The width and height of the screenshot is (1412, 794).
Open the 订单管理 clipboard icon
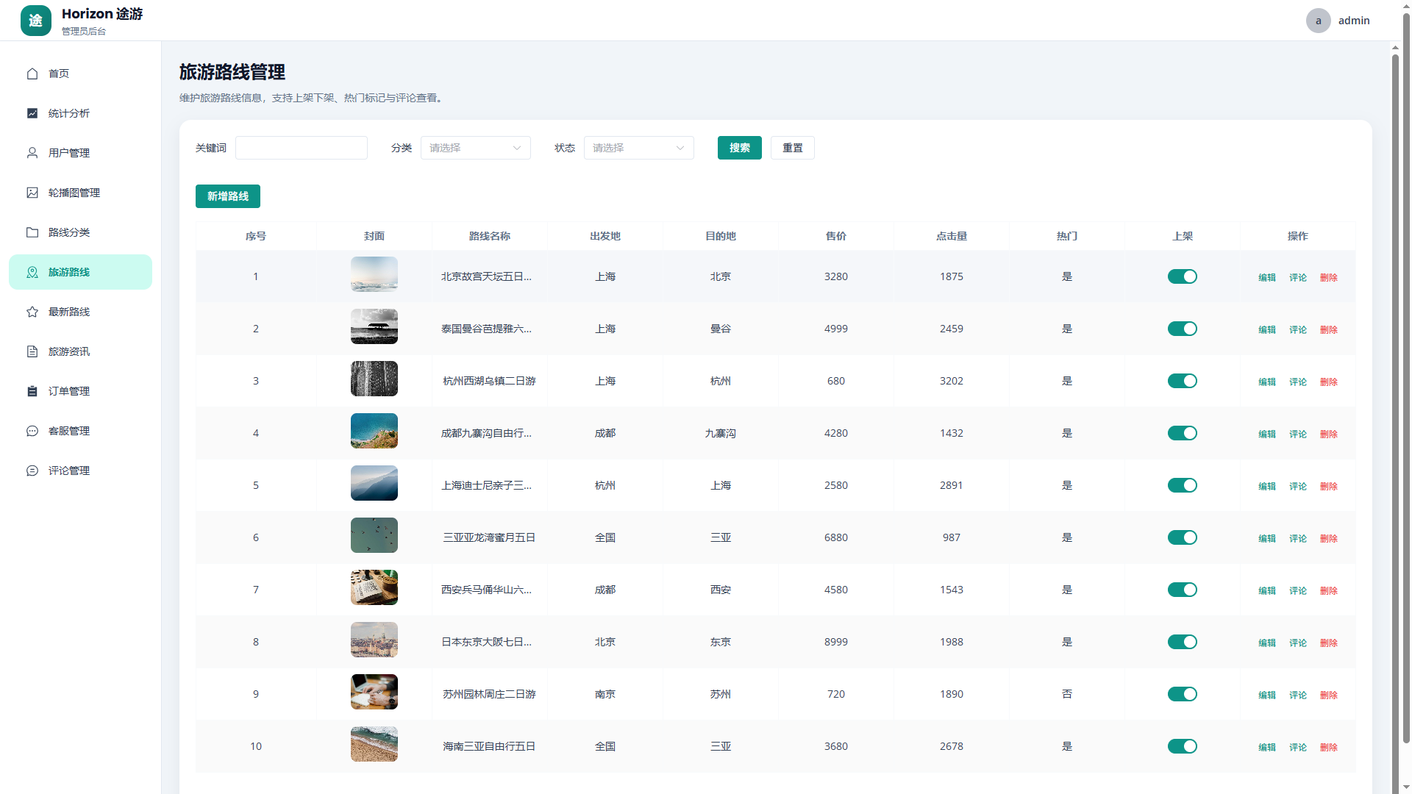pyautogui.click(x=32, y=391)
